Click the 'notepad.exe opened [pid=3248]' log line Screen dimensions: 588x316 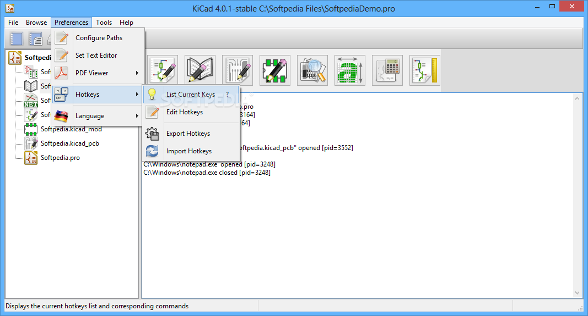tap(209, 164)
